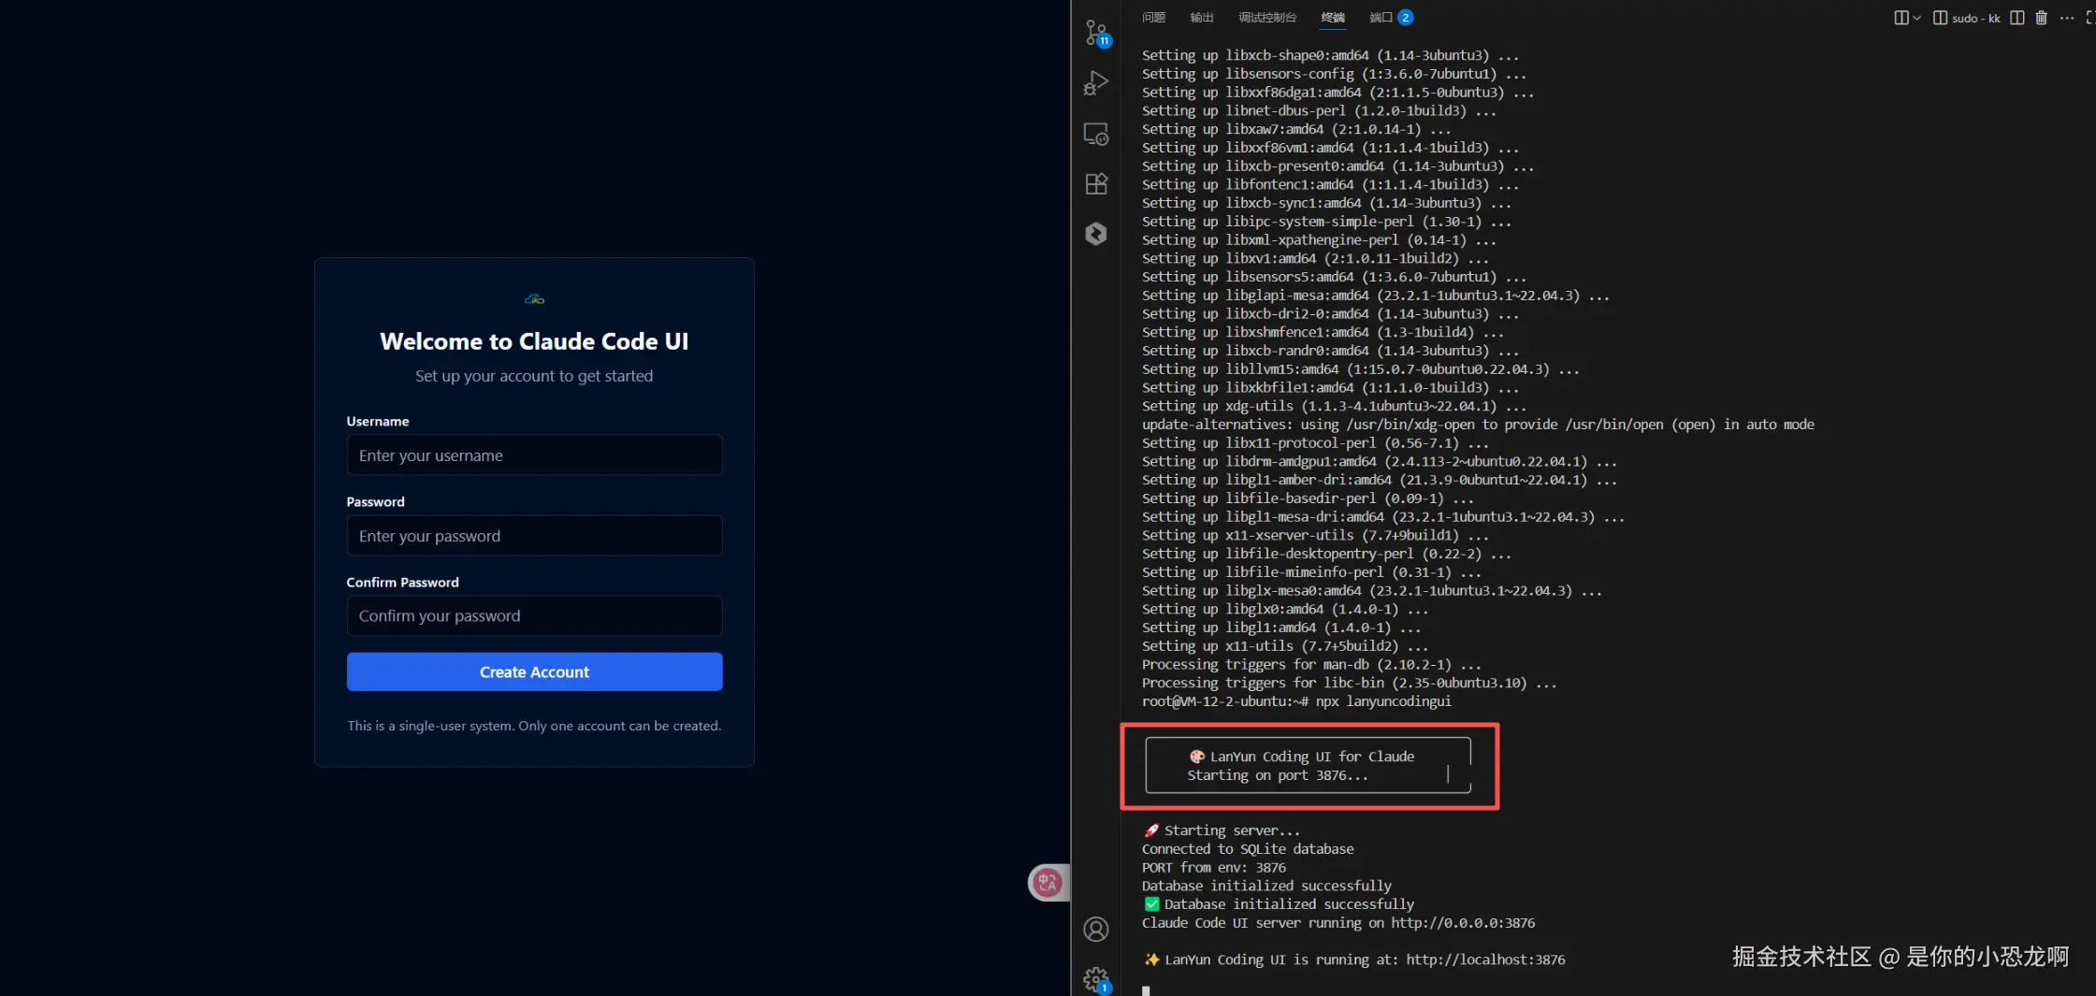Click 'PORT from env: 3876' terminal line
The width and height of the screenshot is (2096, 996).
pos(1213,868)
